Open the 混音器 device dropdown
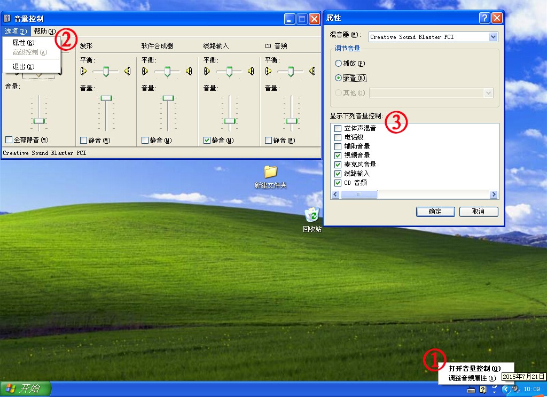Viewport: 547px width, 397px height. coord(493,37)
